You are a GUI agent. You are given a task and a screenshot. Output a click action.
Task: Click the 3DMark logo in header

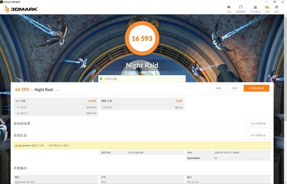coord(21,9)
